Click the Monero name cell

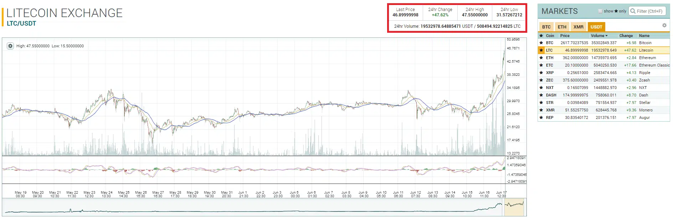coord(646,110)
